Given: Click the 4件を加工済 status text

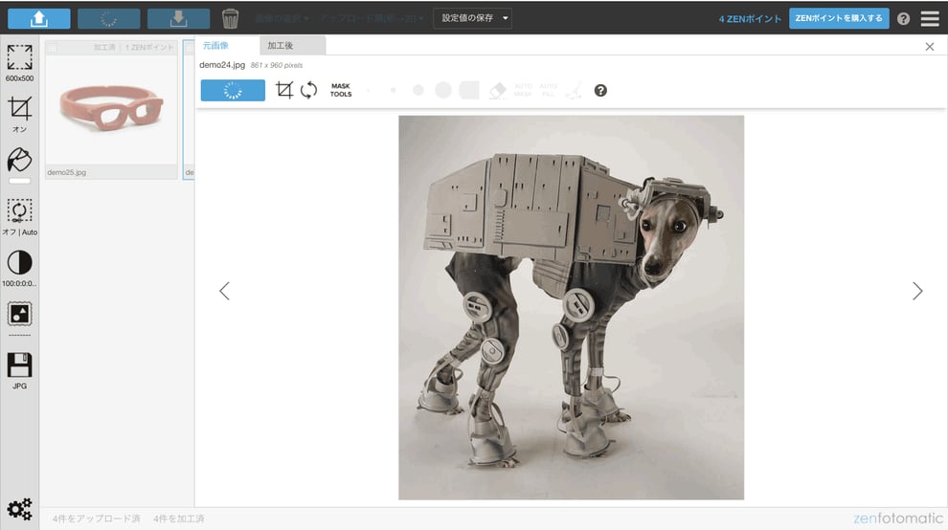Looking at the screenshot, I should 179,519.
